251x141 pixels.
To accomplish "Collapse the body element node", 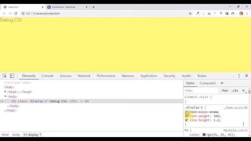I will (x=5, y=96).
